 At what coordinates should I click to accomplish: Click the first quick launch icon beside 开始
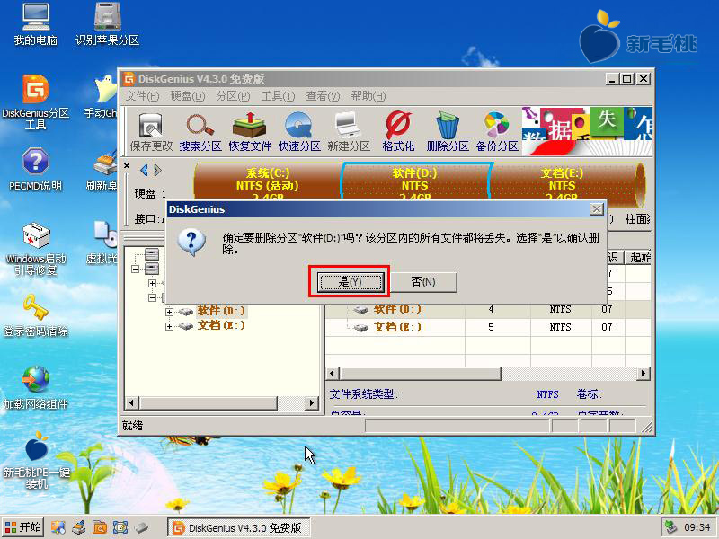tap(58, 527)
